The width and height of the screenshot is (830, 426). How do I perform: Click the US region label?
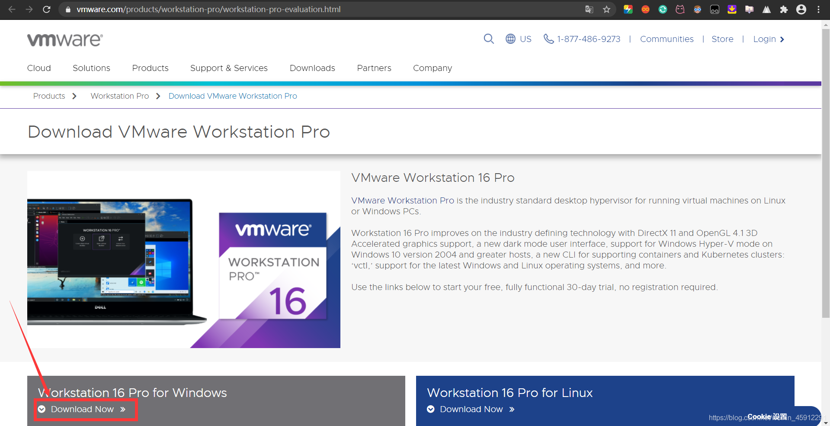(526, 39)
